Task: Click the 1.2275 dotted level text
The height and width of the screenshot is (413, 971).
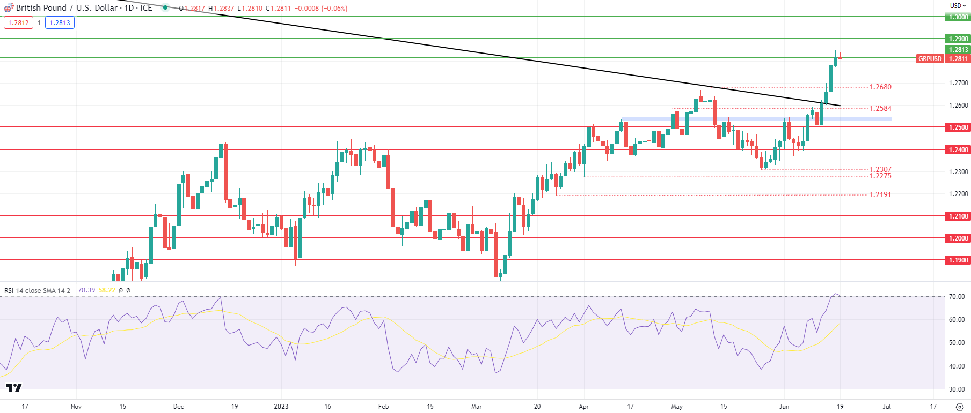Action: tap(880, 176)
